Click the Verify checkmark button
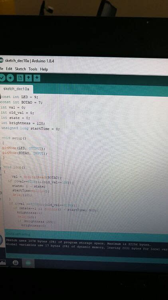This screenshot has width=168, height=300. [x=2, y=78]
